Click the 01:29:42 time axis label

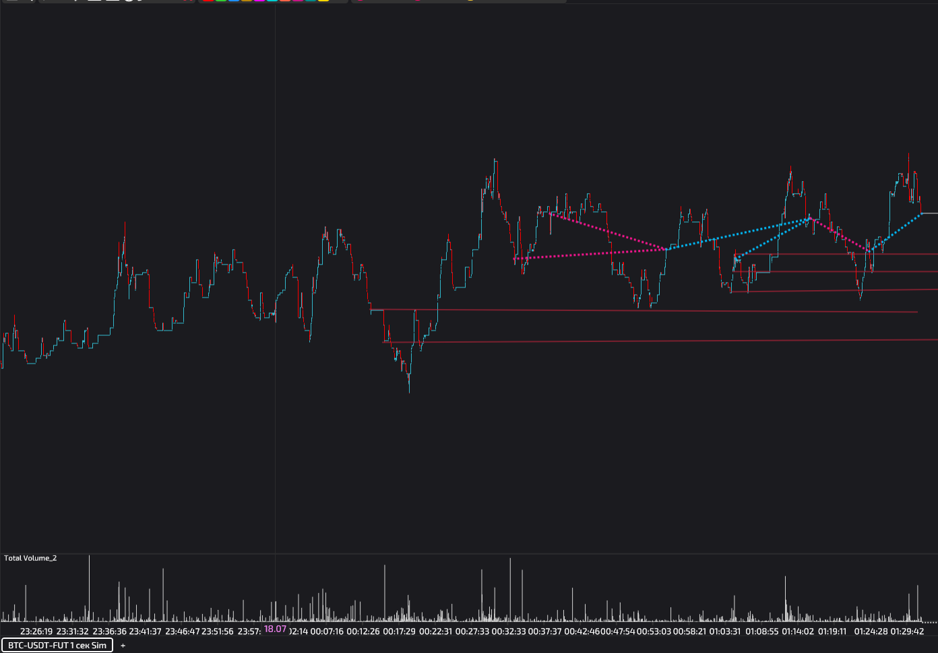pos(907,631)
